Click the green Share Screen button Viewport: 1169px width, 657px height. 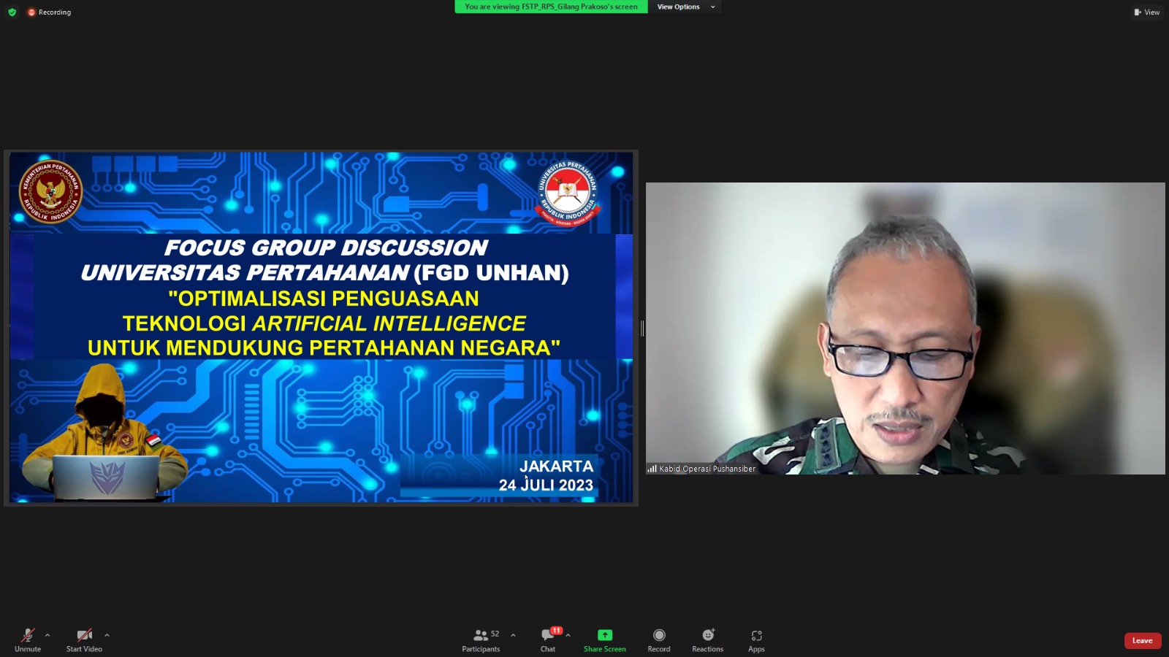[x=605, y=639]
